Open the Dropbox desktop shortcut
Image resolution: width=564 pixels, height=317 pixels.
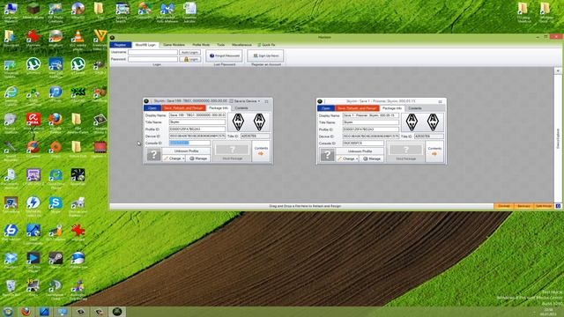11,261
